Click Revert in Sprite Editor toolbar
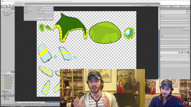The image size is (191, 107). [x=135, y=6]
